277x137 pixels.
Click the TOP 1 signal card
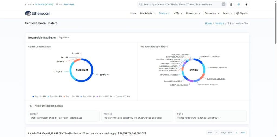[x=211, y=116]
